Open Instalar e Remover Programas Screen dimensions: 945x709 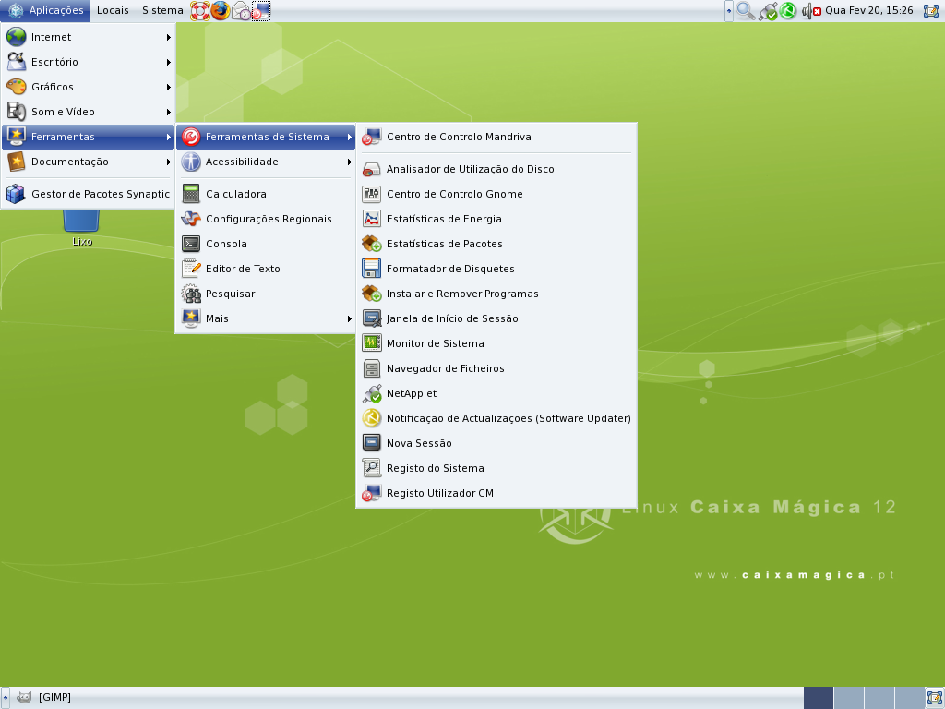[496, 294]
